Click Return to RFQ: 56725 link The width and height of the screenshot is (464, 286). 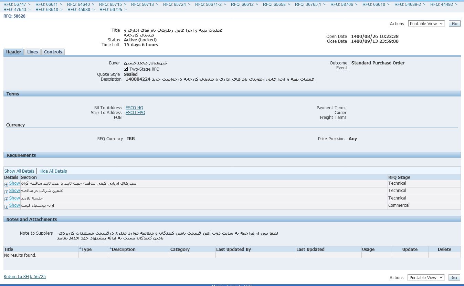point(24,277)
